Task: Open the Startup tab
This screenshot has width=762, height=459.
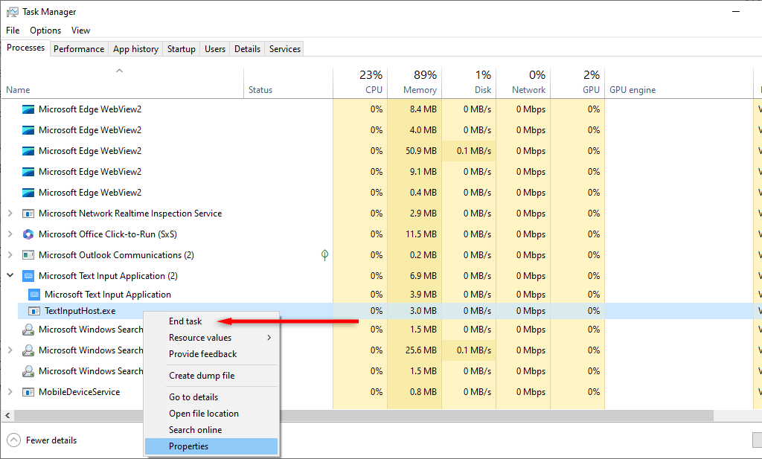Action: (x=182, y=49)
